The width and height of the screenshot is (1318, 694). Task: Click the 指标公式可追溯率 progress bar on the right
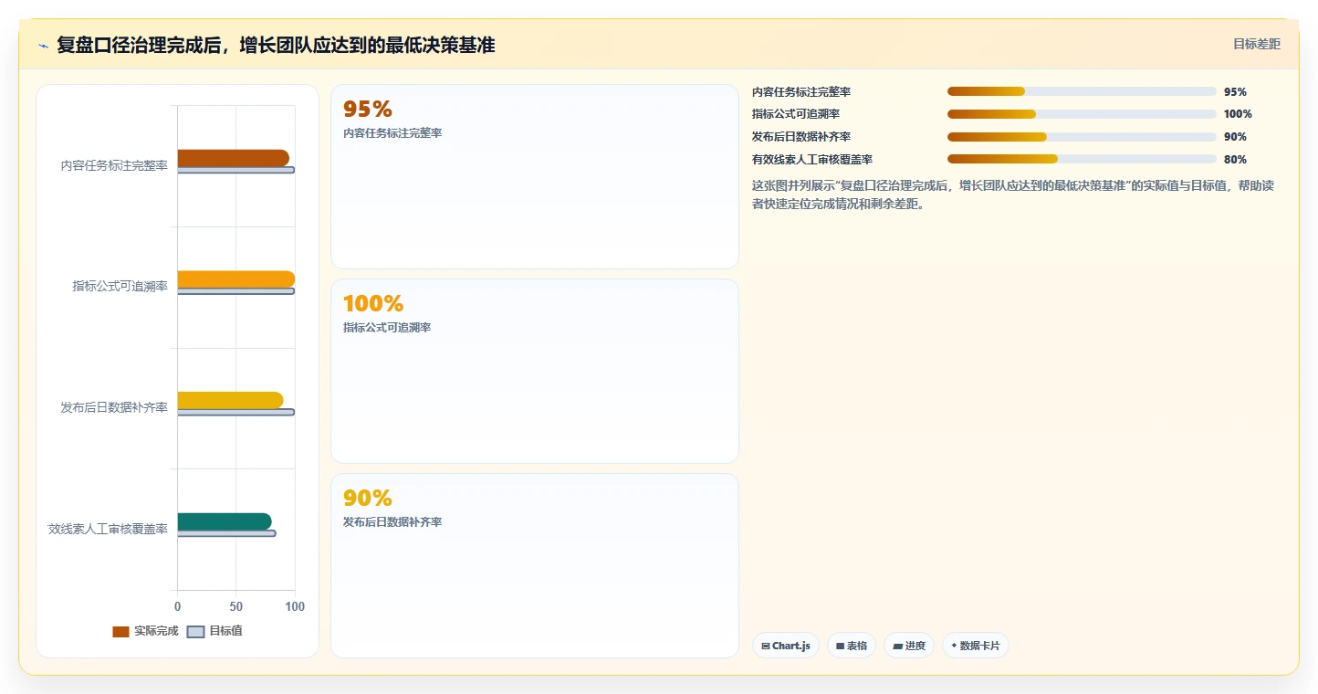[1082, 114]
